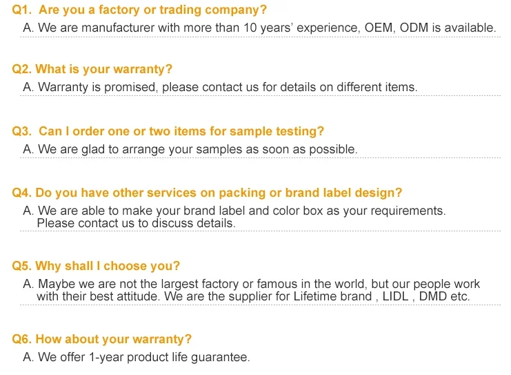This screenshot has height=375, width=511.
Task: Click the "Maybe we are not the largest factory" line
Action: pyautogui.click(x=252, y=284)
